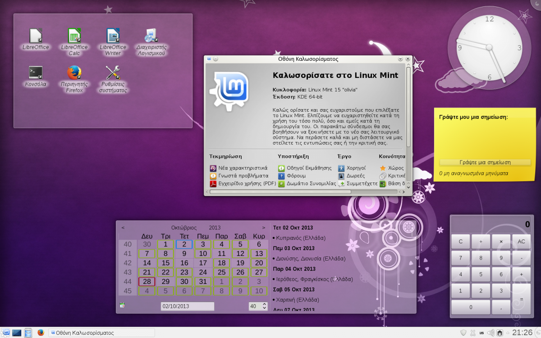This screenshot has height=338, width=541.
Task: Click the 'us' keyboard layout indicator
Action: click(x=482, y=333)
